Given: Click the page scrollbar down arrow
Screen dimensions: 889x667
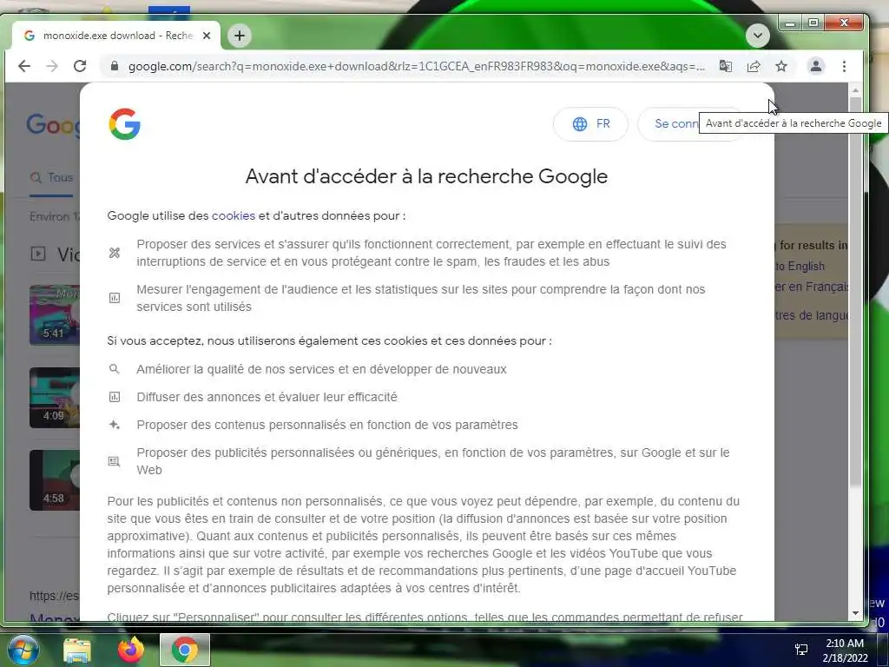Looking at the screenshot, I should pyautogui.click(x=855, y=614).
